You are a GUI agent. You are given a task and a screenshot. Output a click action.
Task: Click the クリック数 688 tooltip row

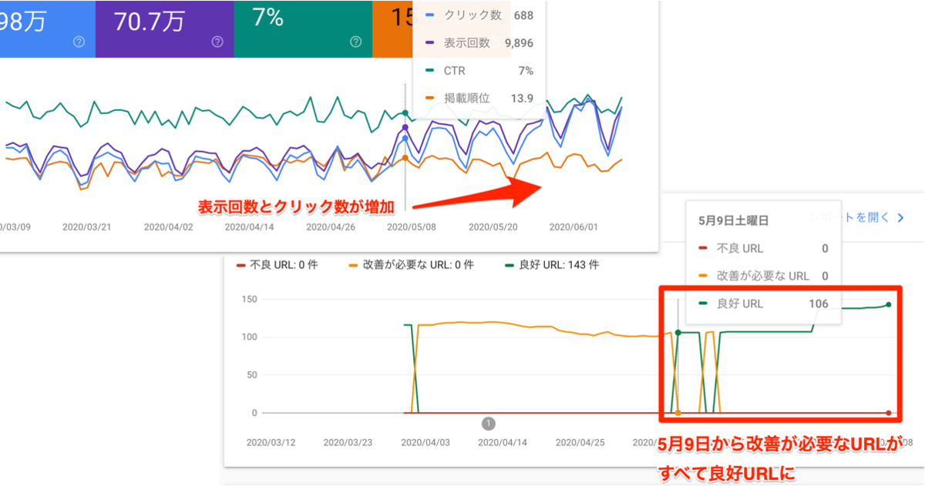[x=479, y=15]
